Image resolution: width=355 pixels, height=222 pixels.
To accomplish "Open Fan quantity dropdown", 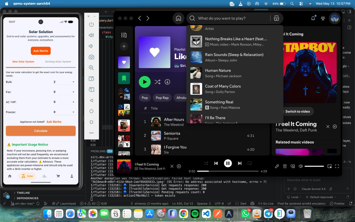I will coord(64,92).
